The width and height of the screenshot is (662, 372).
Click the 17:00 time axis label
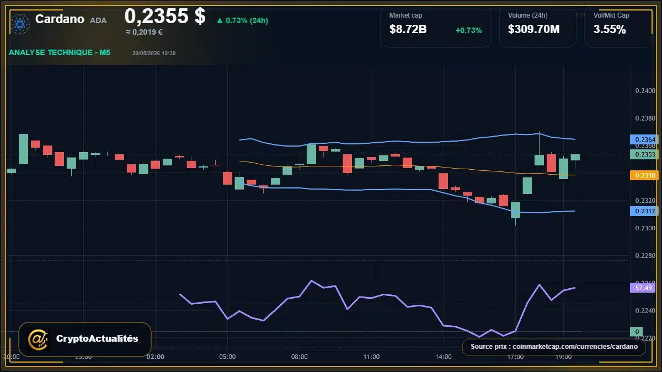tap(515, 357)
